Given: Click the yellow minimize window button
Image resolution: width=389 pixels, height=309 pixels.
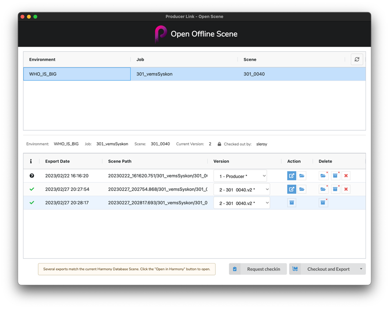Looking at the screenshot, I should [29, 17].
